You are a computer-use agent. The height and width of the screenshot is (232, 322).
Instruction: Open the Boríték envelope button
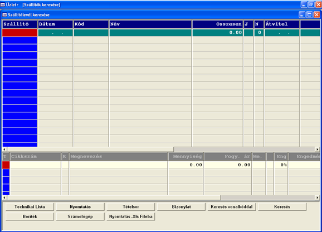(30, 216)
